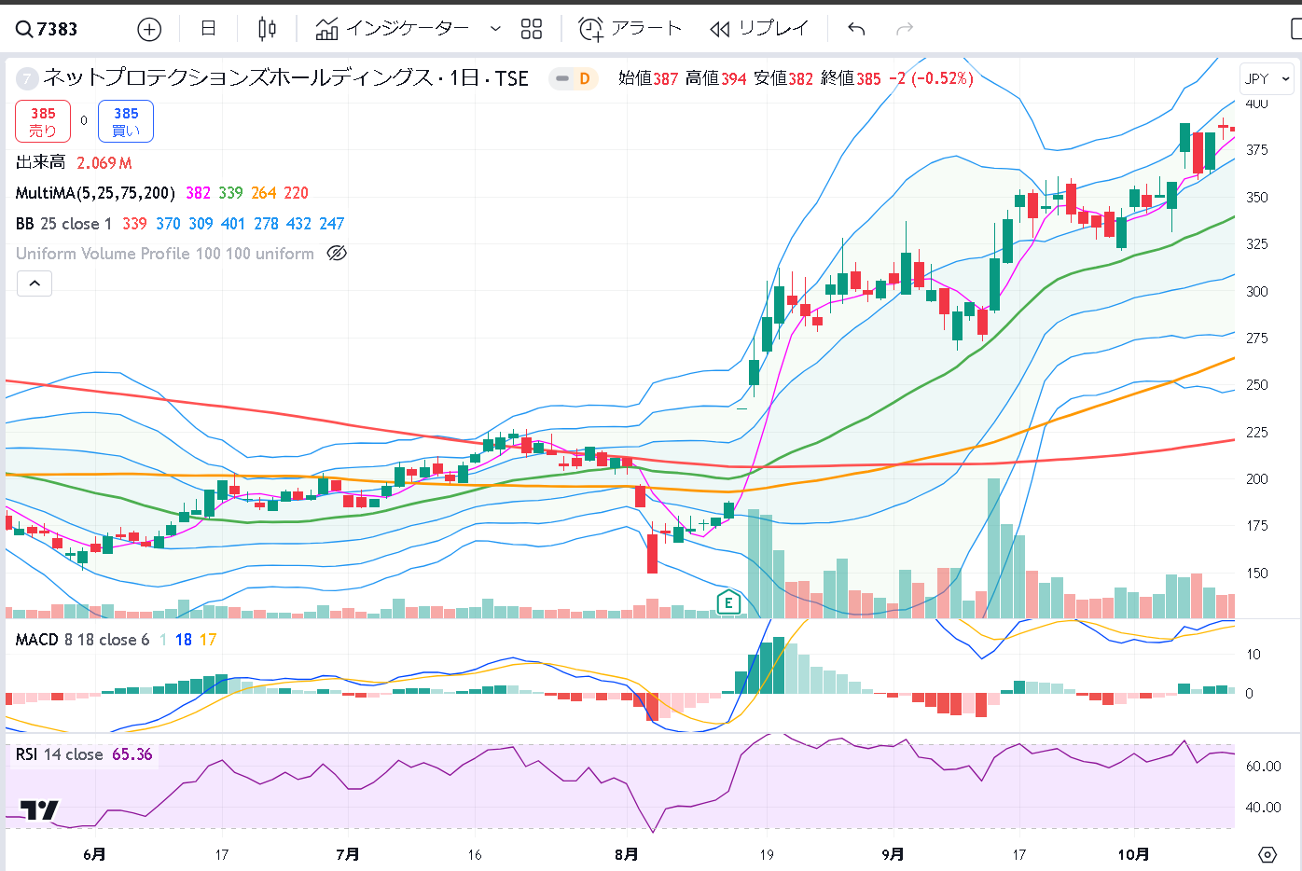Change the chart interval (日)

point(208,29)
